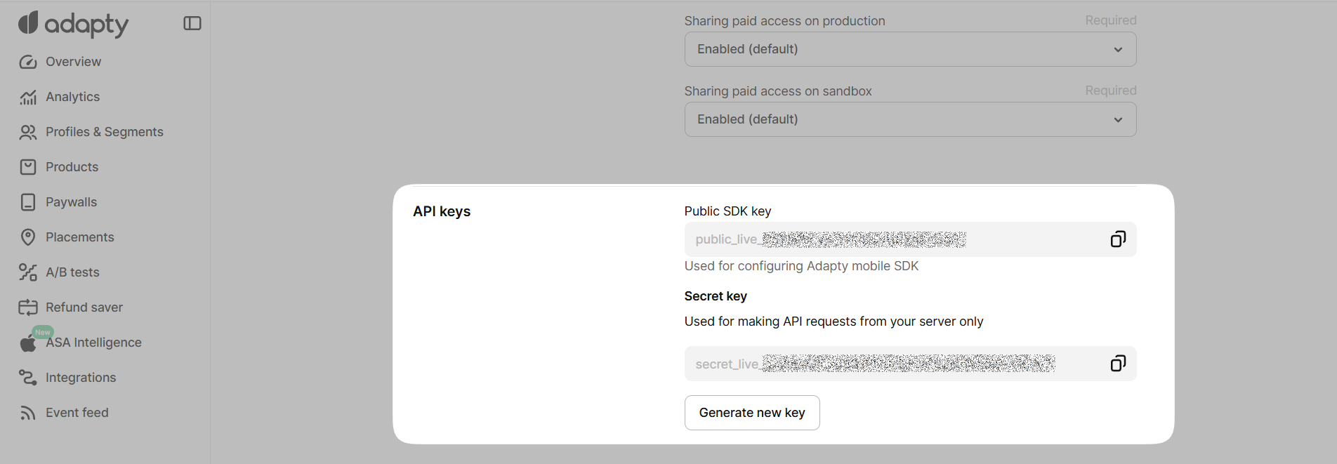Screen dimensions: 1337x464
Task: Click the Refund saver icon
Action: tap(28, 307)
